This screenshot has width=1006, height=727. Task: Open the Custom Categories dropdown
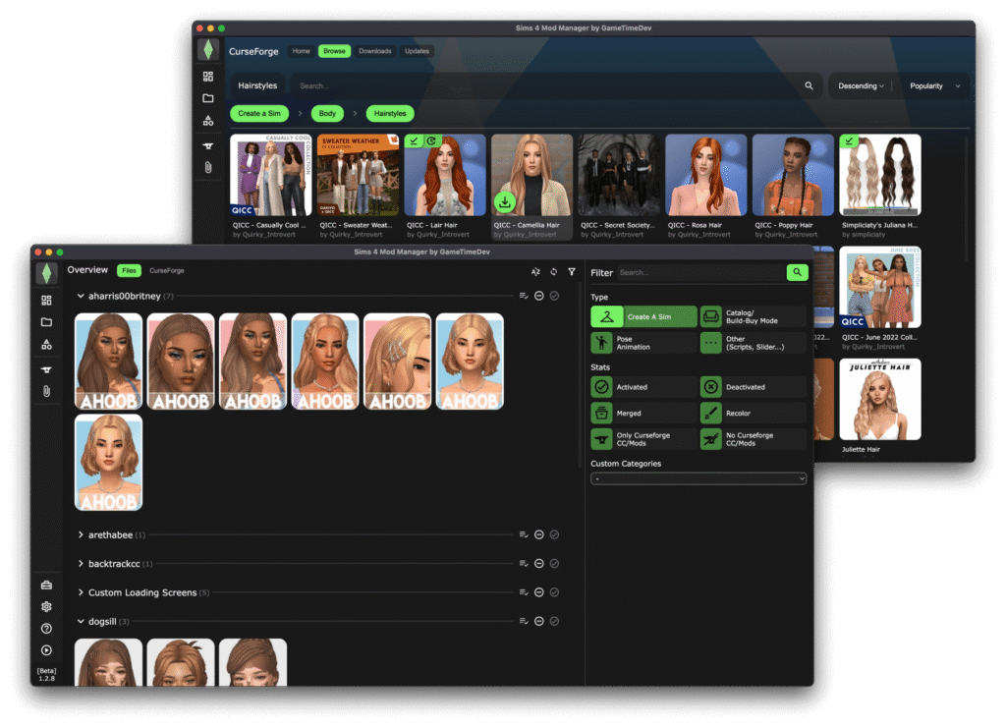coord(699,477)
